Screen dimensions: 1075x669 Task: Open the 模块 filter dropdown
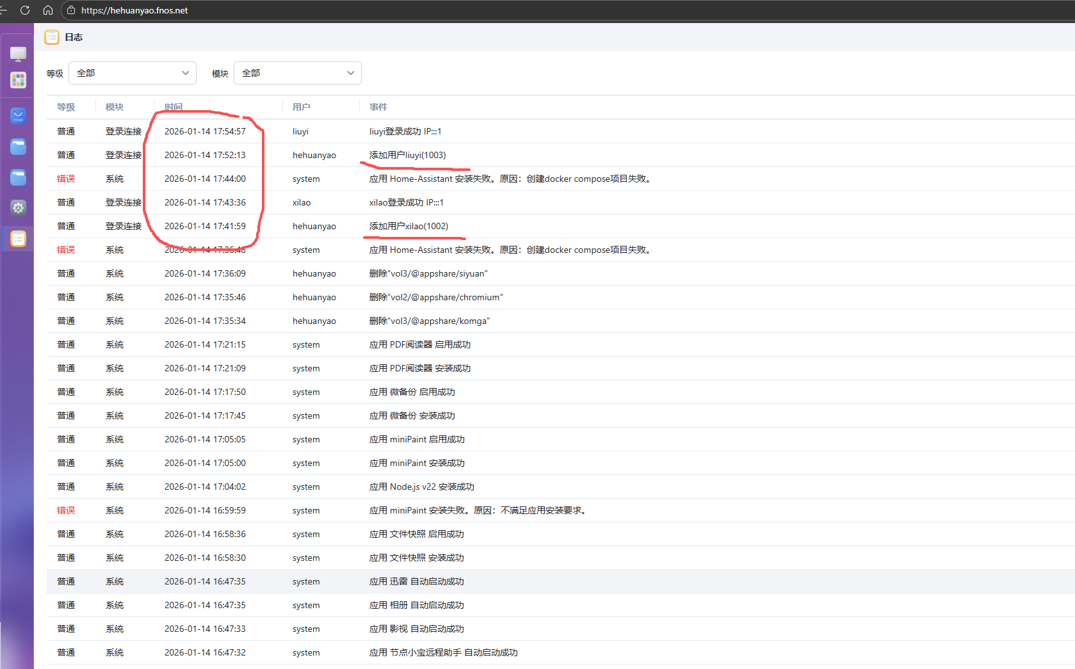pyautogui.click(x=298, y=73)
